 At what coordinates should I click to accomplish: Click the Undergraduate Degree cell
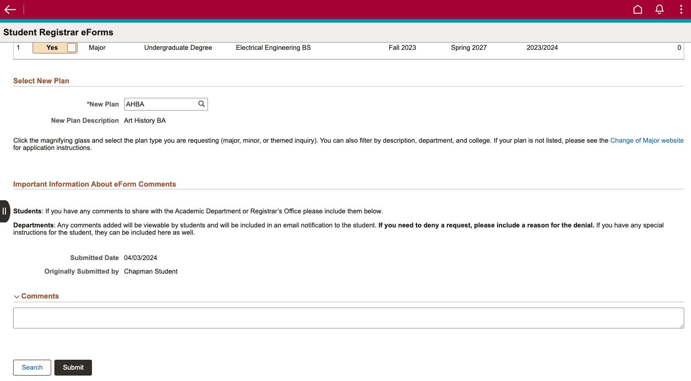[x=178, y=48]
